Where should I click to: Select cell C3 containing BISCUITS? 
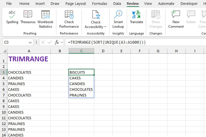(82, 72)
